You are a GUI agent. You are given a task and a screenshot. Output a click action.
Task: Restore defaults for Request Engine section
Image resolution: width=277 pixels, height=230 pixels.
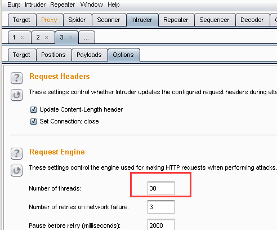coord(16,171)
